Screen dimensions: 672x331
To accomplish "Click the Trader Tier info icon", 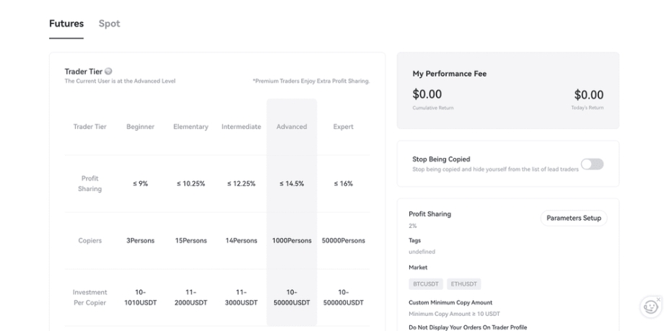I will point(108,71).
